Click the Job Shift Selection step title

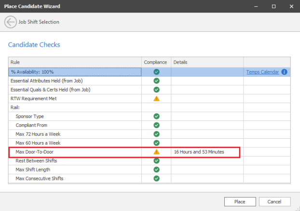(39, 22)
